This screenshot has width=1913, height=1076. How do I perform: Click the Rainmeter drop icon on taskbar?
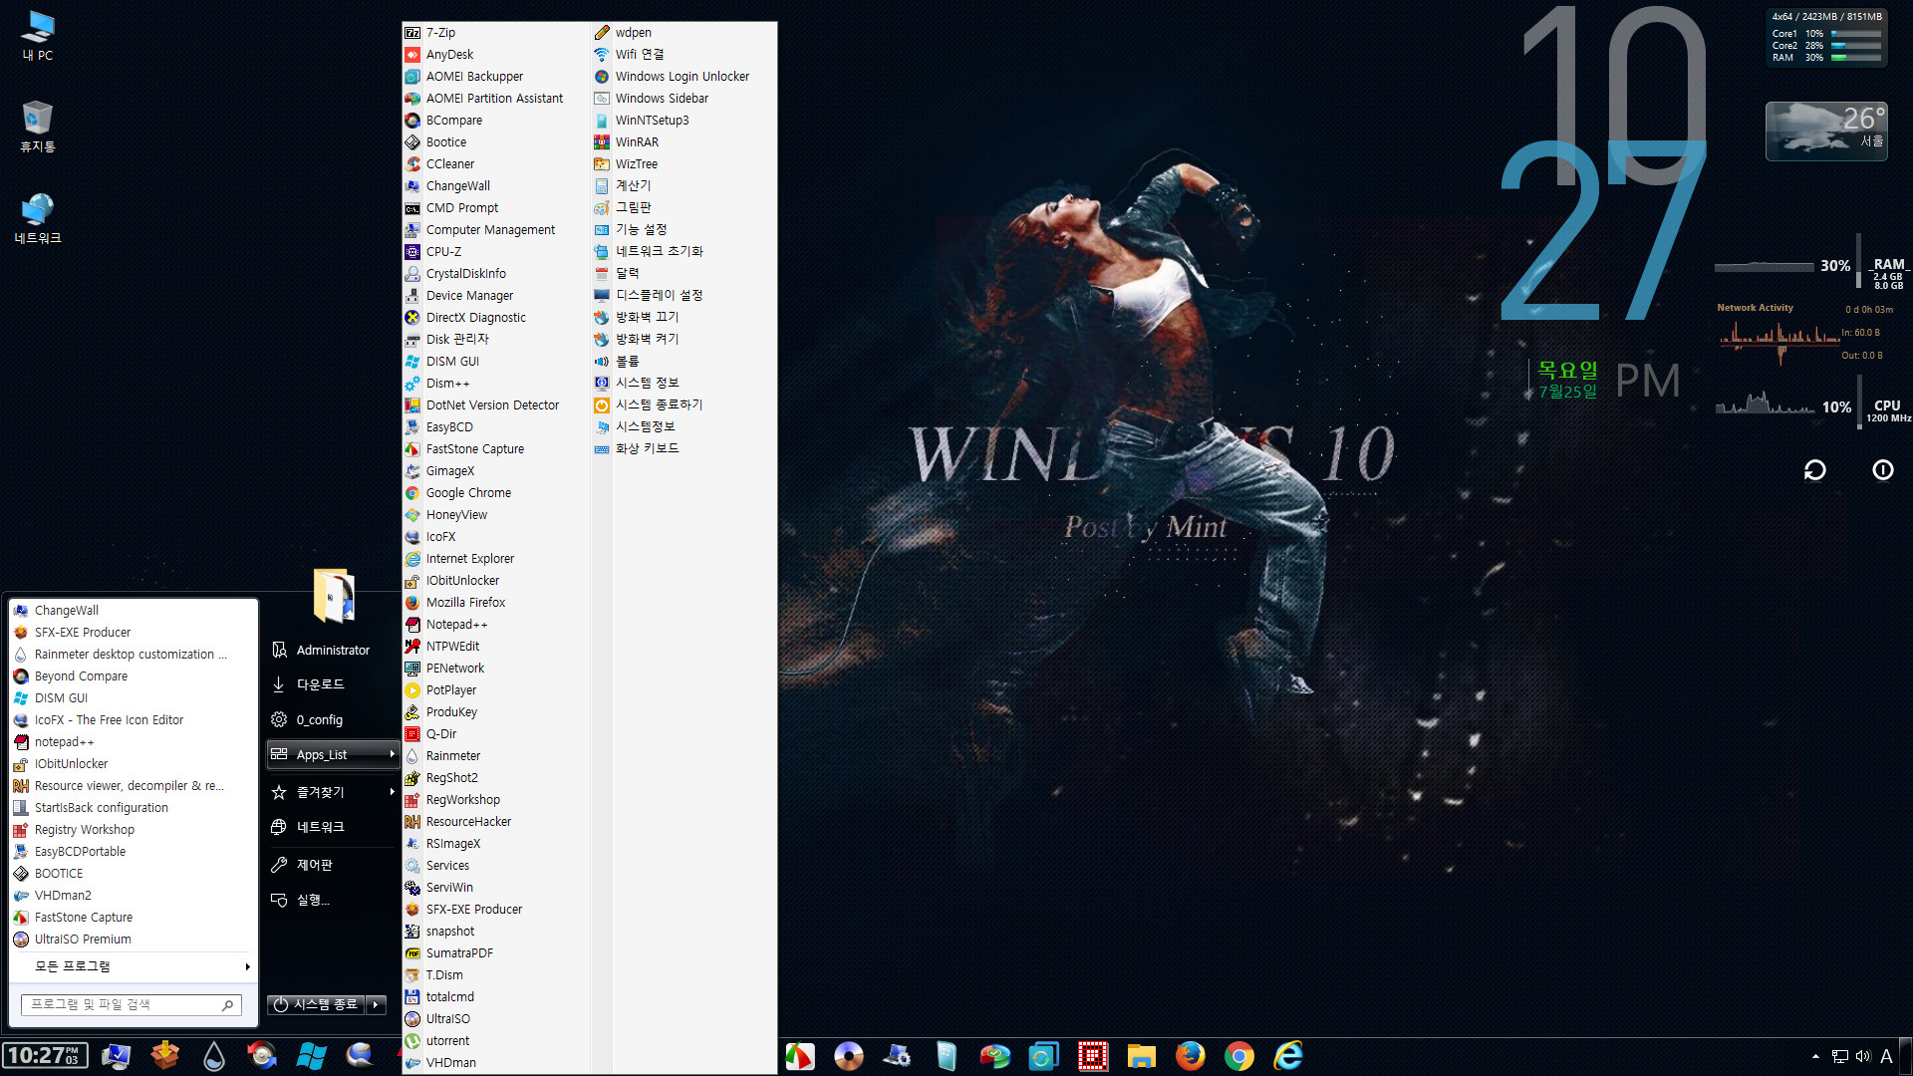click(x=213, y=1056)
